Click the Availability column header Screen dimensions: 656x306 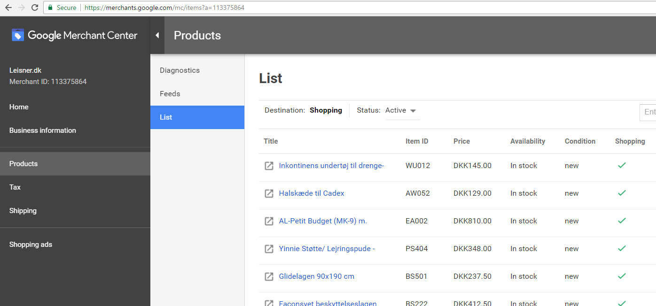[x=528, y=141]
